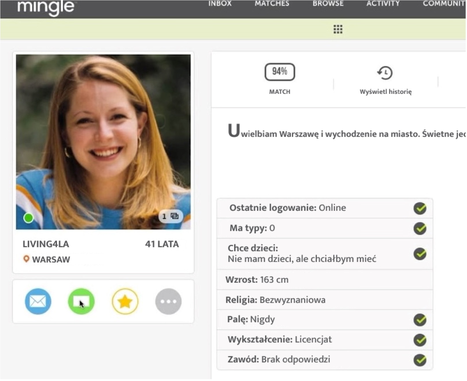Image resolution: width=467 pixels, height=381 pixels.
Task: Toggle the checkmark beside Palę: Nigdy
Action: (x=420, y=320)
